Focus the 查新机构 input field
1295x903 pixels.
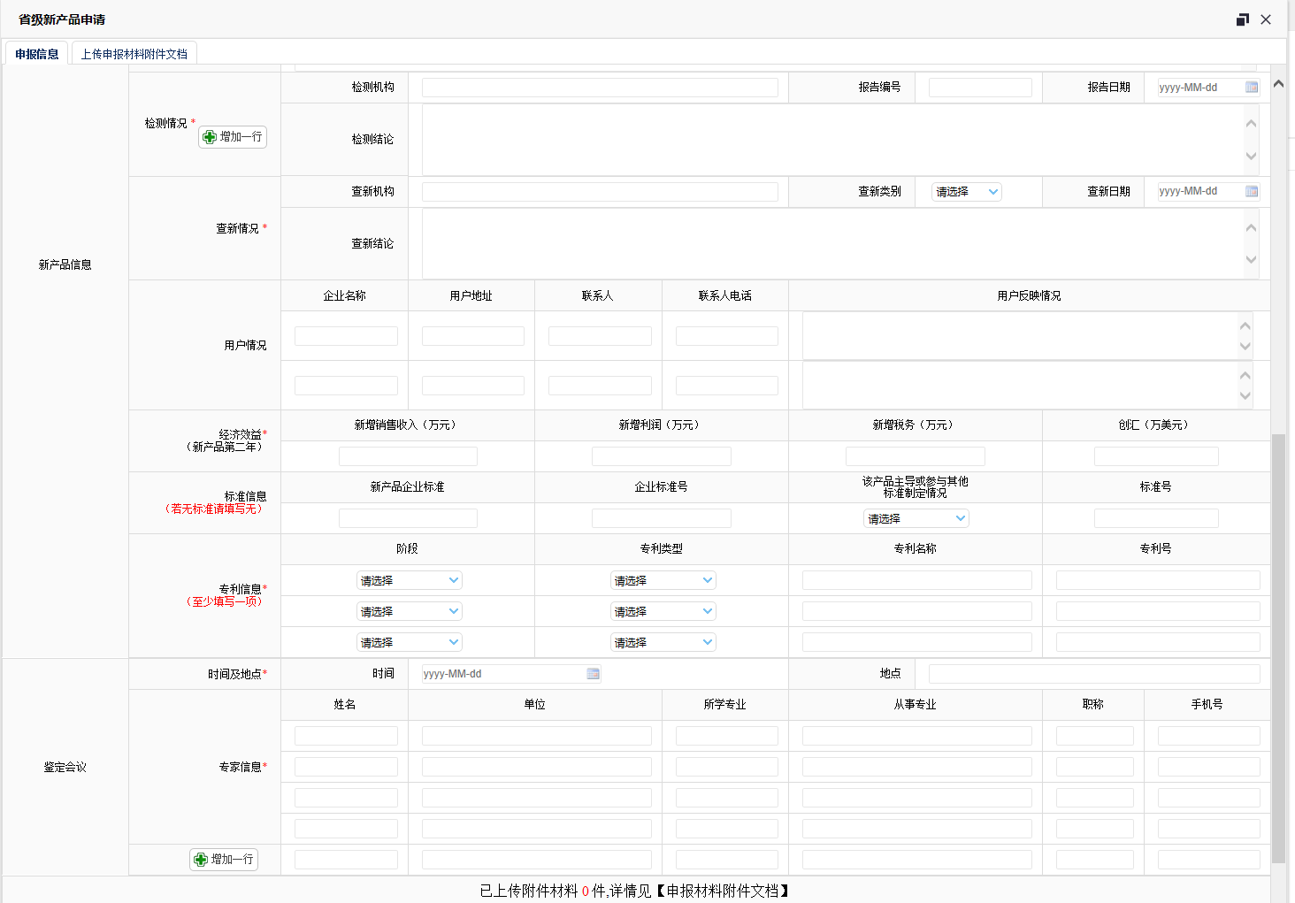[x=600, y=192]
